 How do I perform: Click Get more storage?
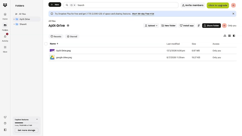[x=27, y=130]
